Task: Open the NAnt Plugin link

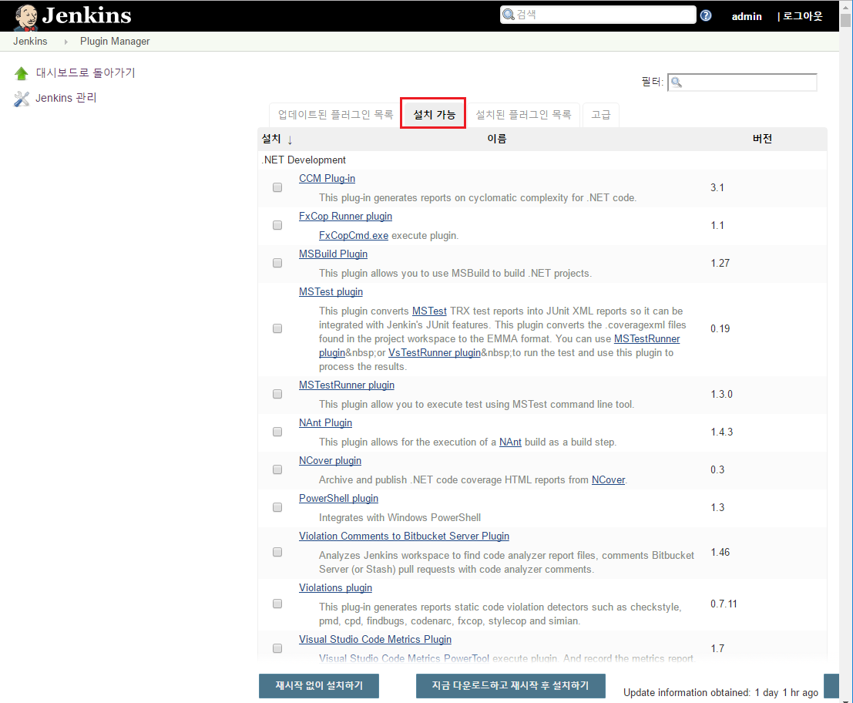Action: click(x=325, y=422)
